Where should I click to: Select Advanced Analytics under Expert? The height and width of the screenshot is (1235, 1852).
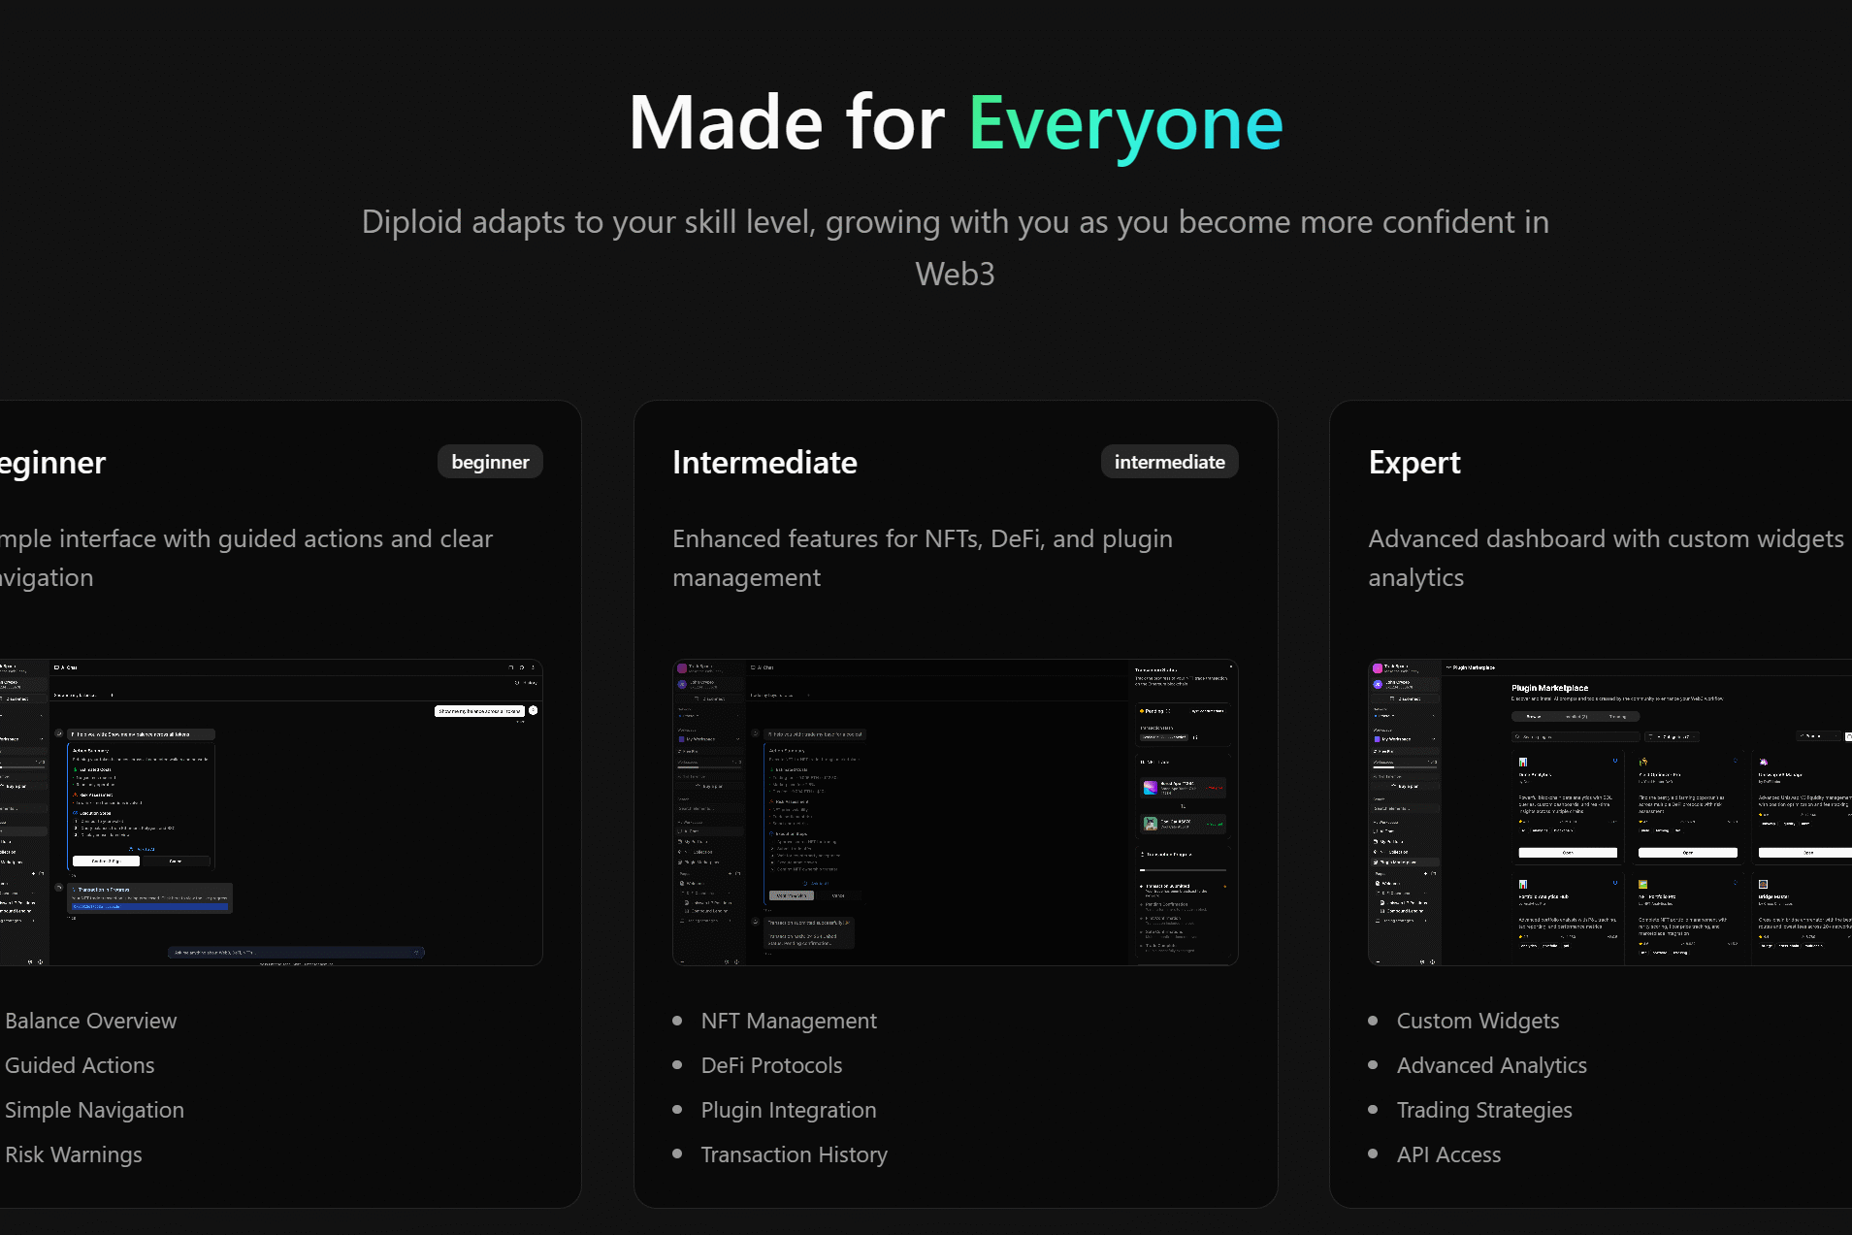[1491, 1065]
